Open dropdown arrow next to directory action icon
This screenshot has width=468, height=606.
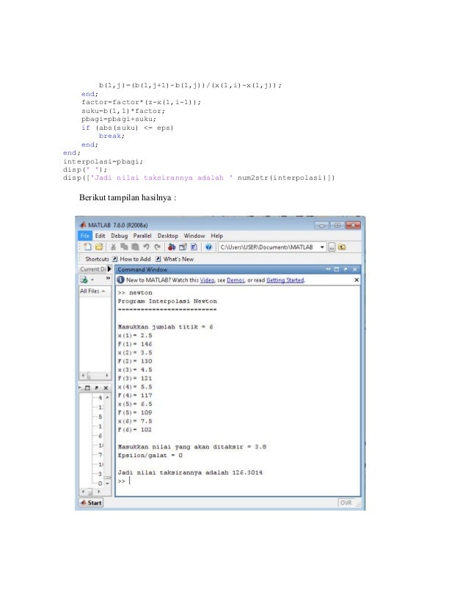point(92,280)
